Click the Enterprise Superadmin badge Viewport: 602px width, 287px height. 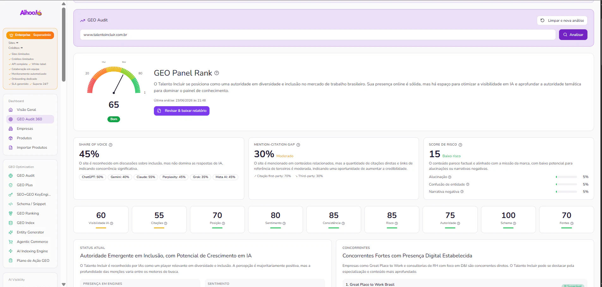[x=30, y=35]
